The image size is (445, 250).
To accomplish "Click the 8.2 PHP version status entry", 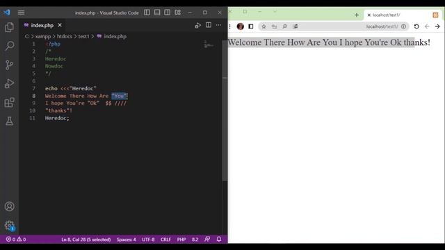I will [195, 240].
